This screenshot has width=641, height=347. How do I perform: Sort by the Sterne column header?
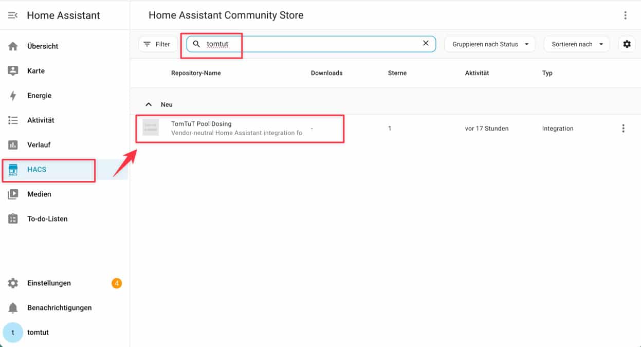(397, 73)
